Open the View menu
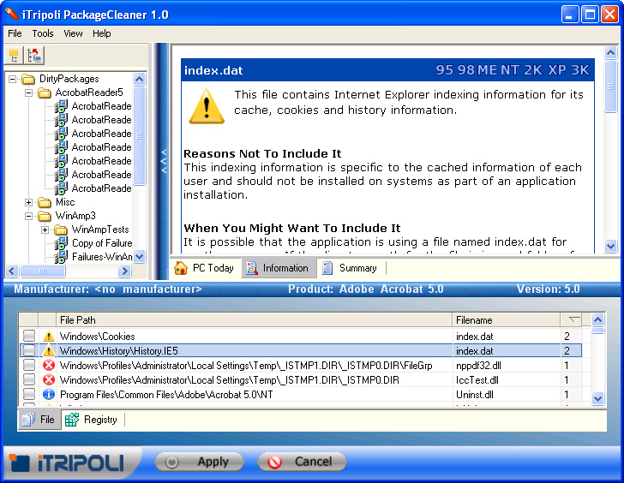Image resolution: width=624 pixels, height=483 pixels. pyautogui.click(x=73, y=33)
